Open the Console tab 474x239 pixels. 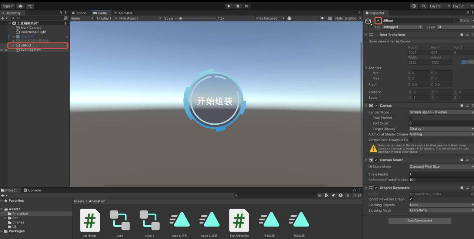pyautogui.click(x=32, y=190)
